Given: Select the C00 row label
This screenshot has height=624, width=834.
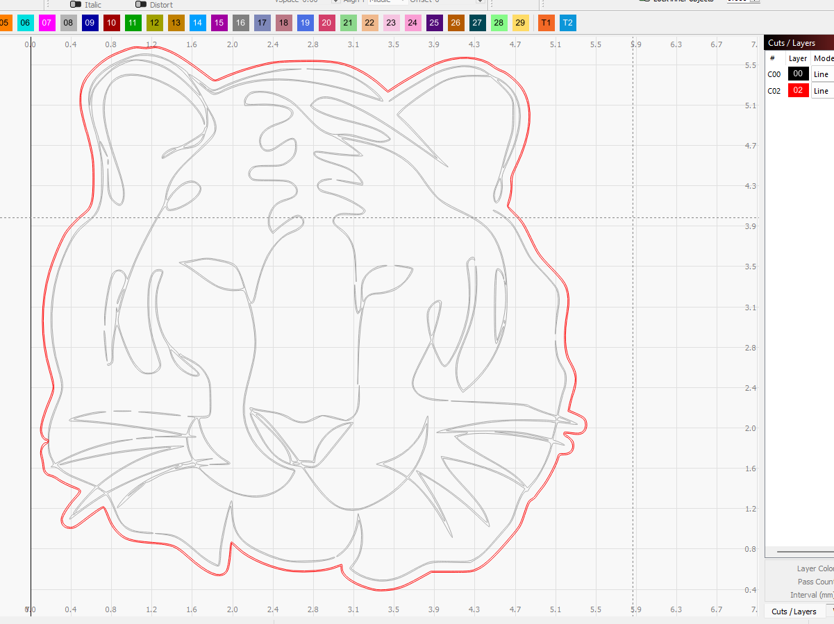Looking at the screenshot, I should 774,74.
